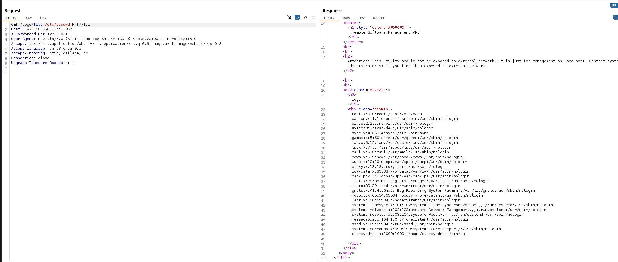Image resolution: width=618 pixels, height=262 pixels.
Task: Click the backup:x:34:34 passwd entry
Action: click(411, 176)
